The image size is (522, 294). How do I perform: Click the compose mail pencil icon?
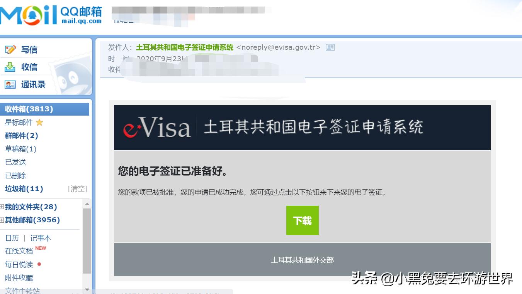click(x=10, y=50)
